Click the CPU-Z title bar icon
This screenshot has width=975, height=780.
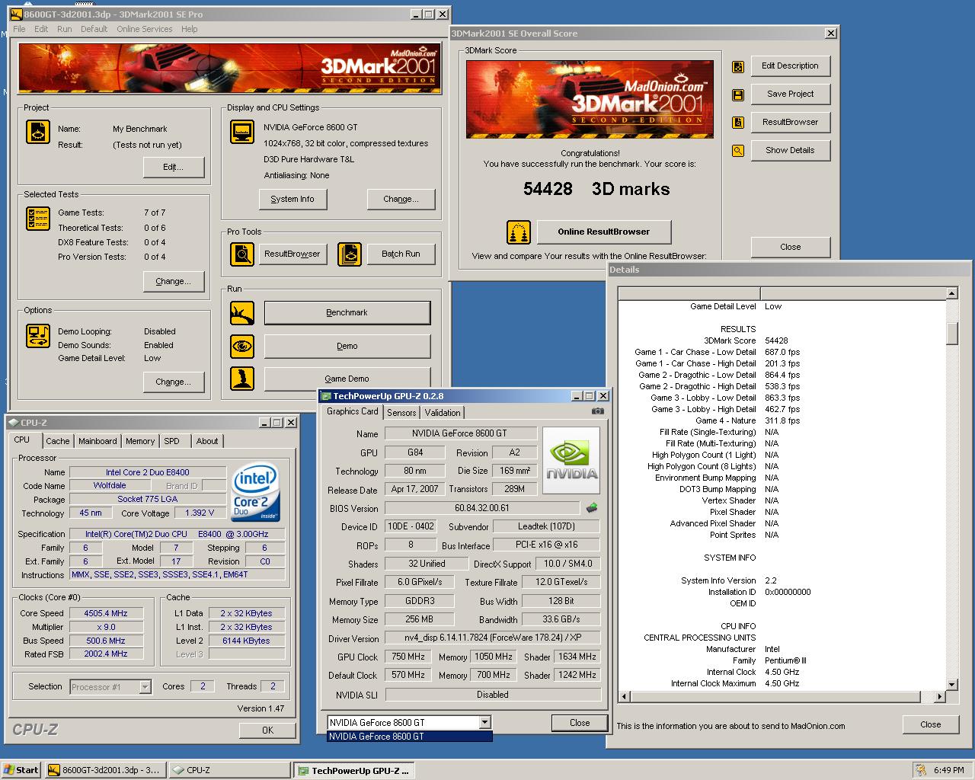[14, 423]
